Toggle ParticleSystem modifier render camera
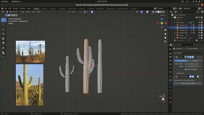This screenshot has height=115, width=204. click(x=193, y=77)
